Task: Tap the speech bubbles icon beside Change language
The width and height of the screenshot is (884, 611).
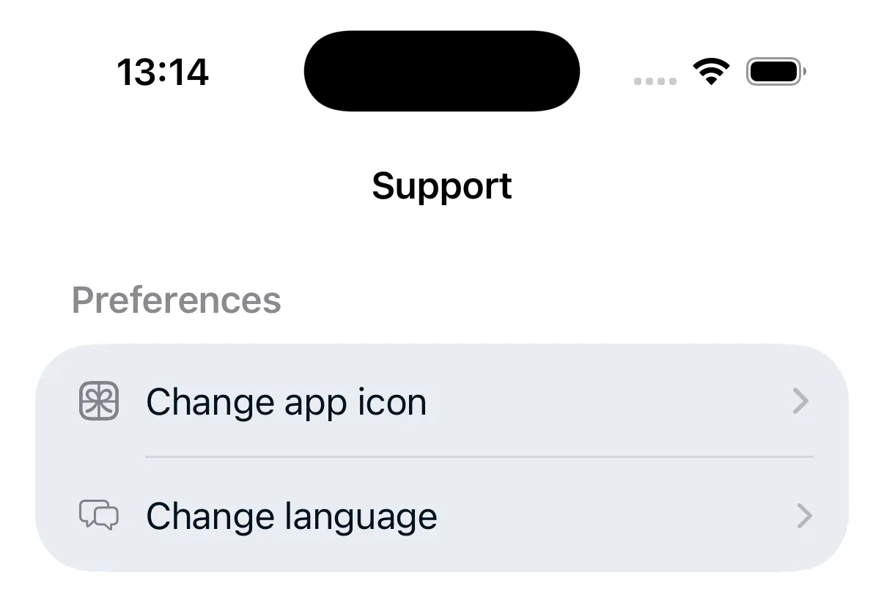Action: coord(99,516)
